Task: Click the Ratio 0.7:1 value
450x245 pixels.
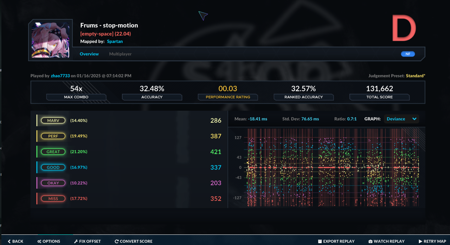Action: [x=352, y=119]
